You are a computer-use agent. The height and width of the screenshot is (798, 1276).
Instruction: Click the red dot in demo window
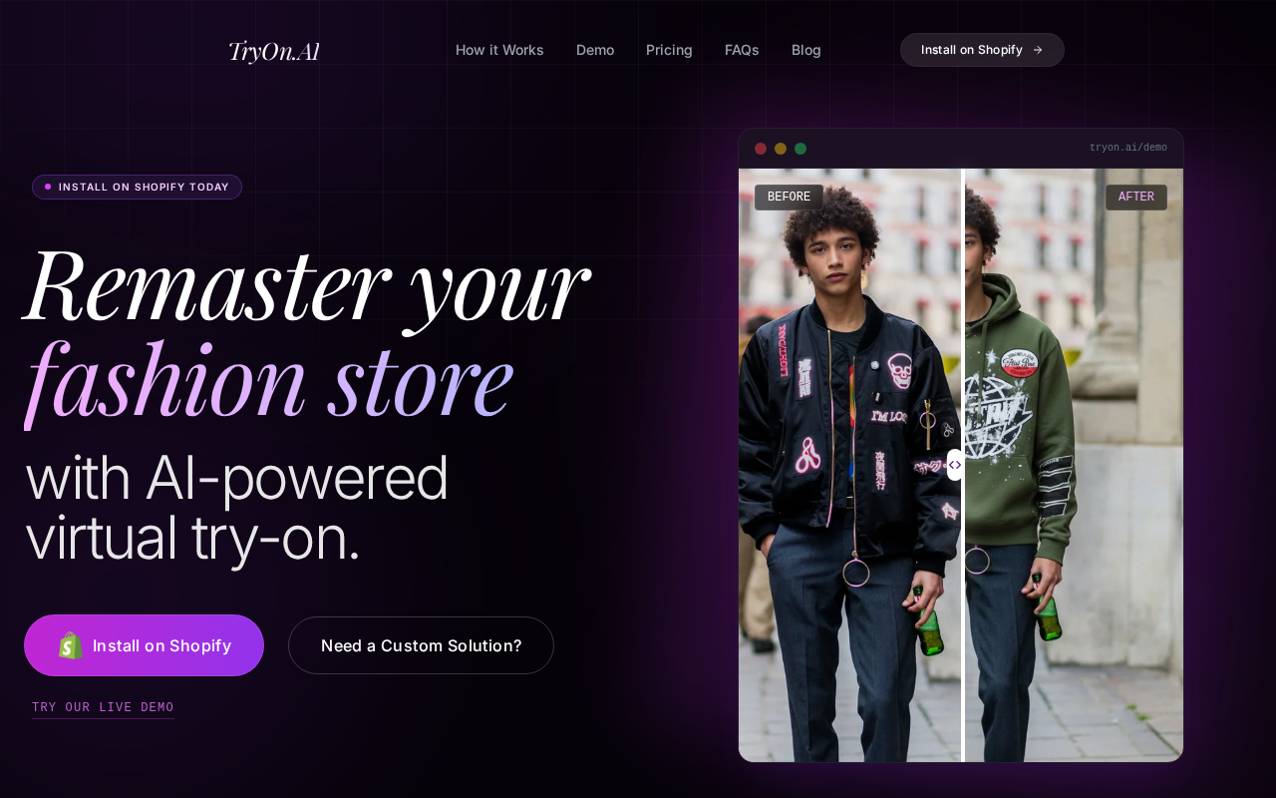click(x=761, y=149)
